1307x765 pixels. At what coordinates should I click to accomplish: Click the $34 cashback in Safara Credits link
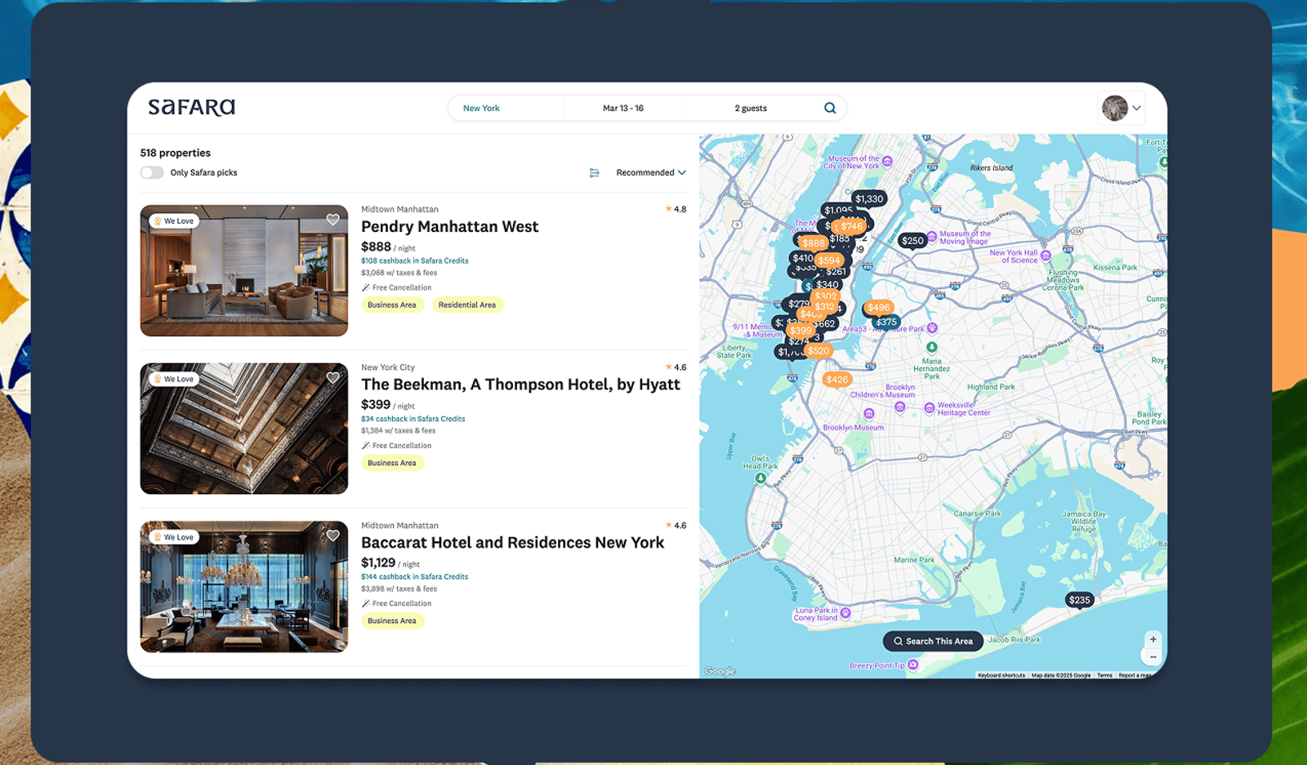[x=413, y=419]
